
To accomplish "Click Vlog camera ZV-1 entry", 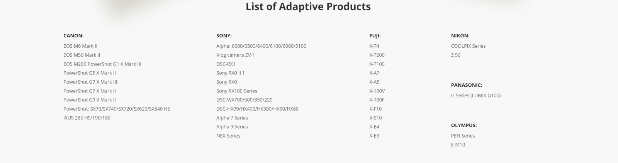I will pyautogui.click(x=236, y=55).
